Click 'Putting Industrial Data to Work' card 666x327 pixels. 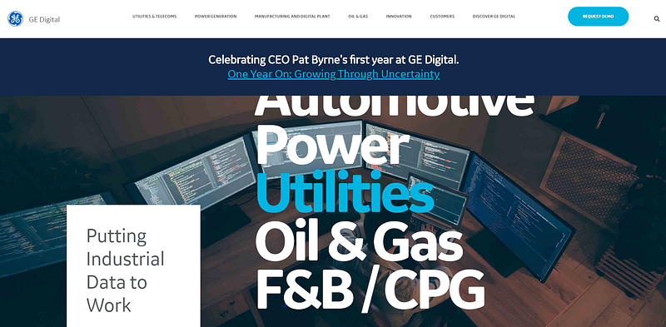(133, 266)
